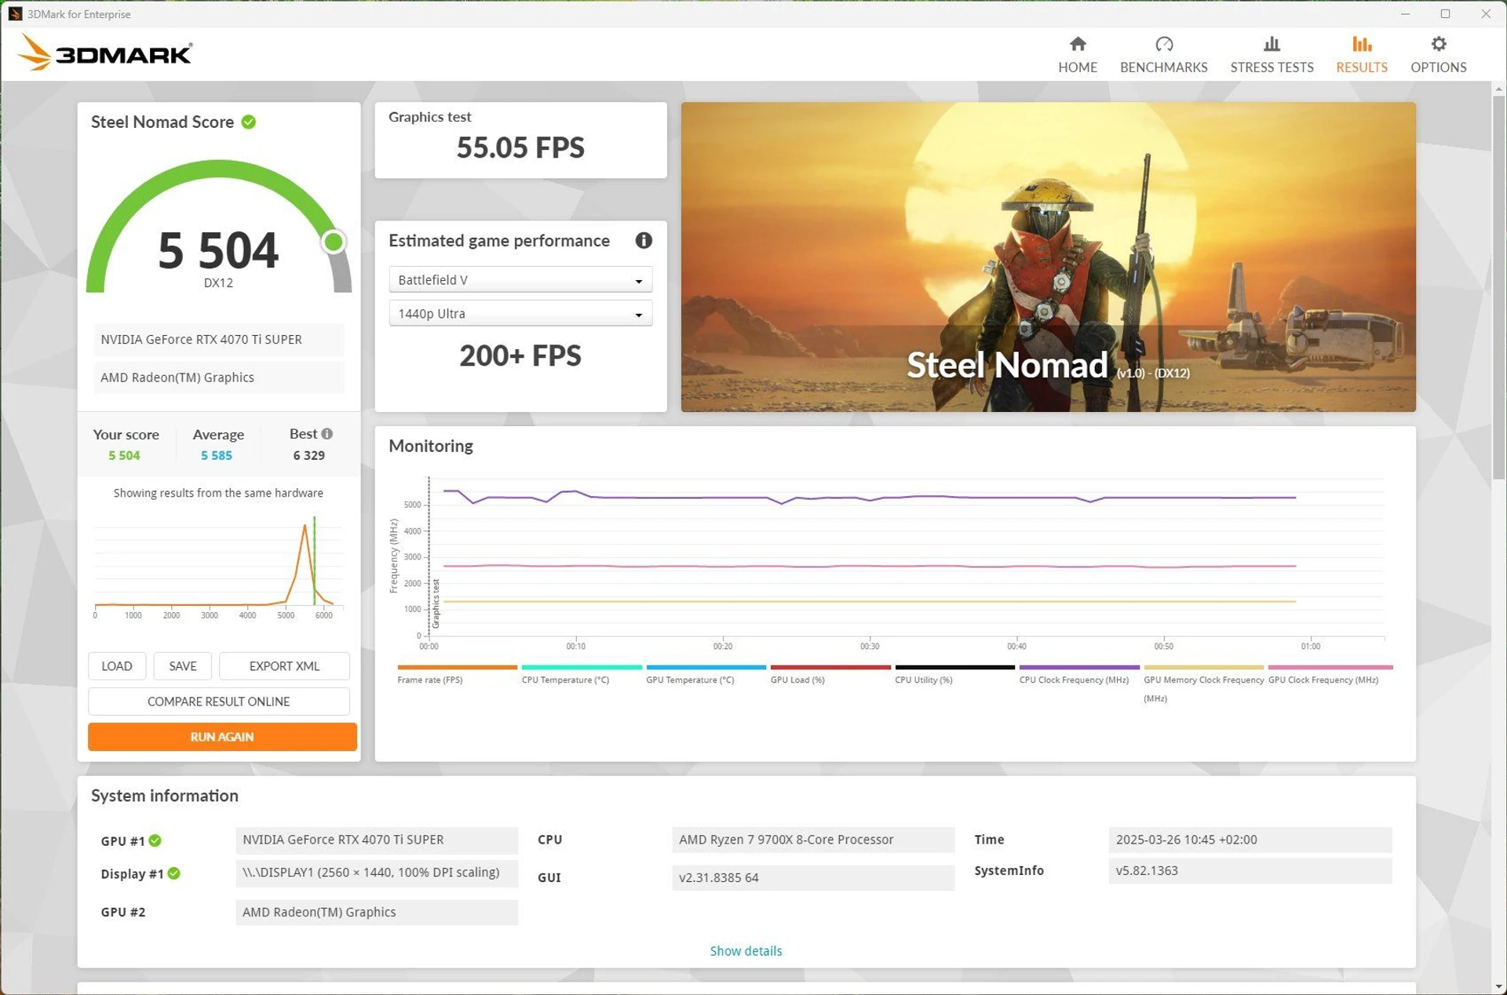The height and width of the screenshot is (995, 1507).
Task: Toggle the GPU Temperature legend swatch
Action: [706, 667]
